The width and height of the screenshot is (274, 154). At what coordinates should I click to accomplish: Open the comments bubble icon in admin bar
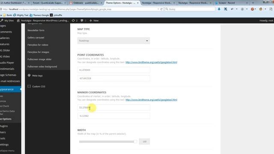83,21
